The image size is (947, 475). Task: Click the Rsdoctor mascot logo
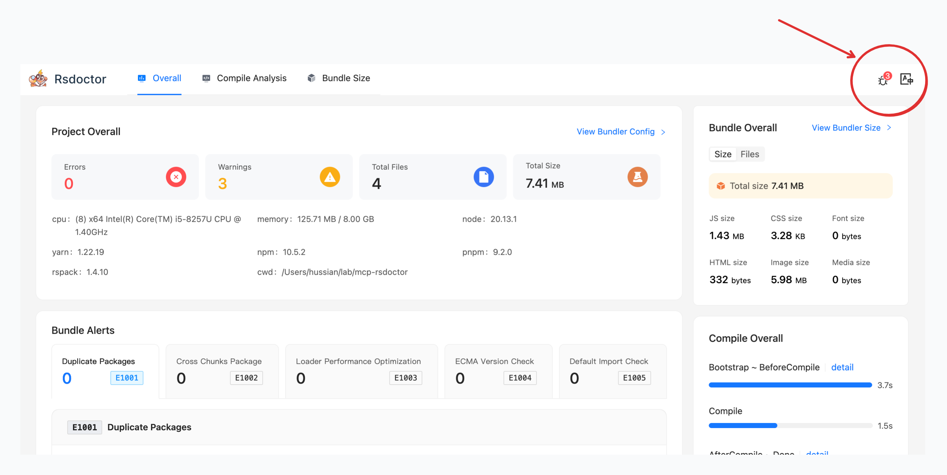point(38,78)
